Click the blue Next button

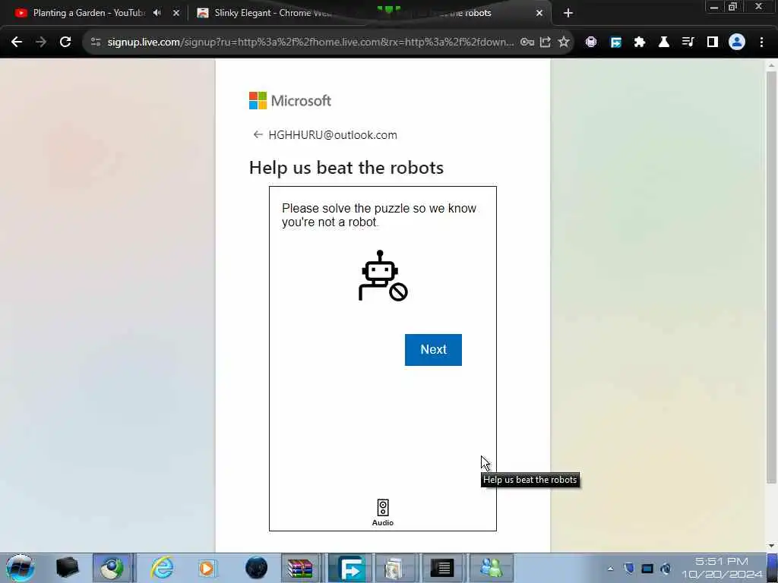click(x=433, y=349)
